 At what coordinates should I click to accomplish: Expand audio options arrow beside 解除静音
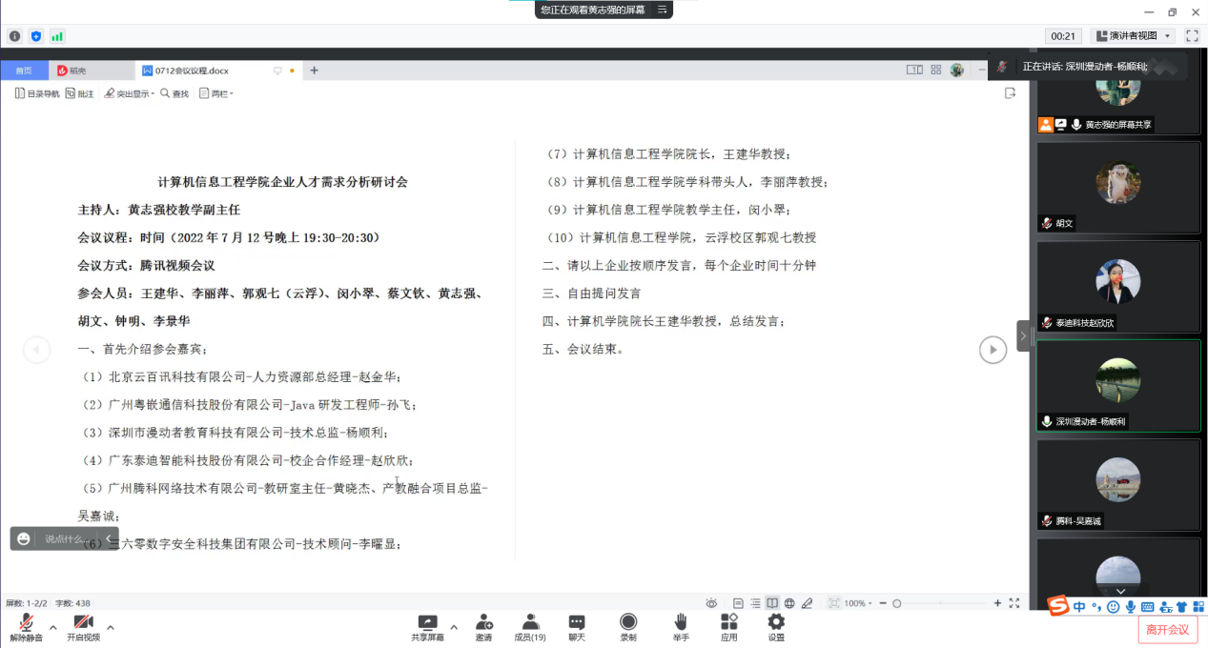click(x=53, y=627)
